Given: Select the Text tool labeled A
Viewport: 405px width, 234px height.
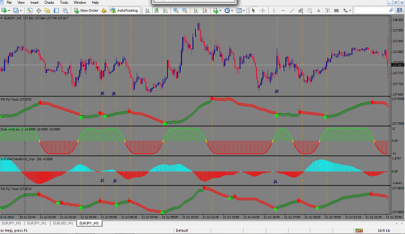Looking at the screenshot, I should pyautogui.click(x=318, y=10).
